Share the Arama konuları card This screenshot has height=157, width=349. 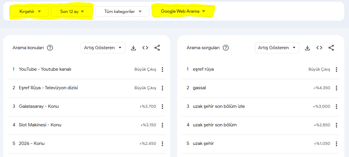pyautogui.click(x=157, y=48)
